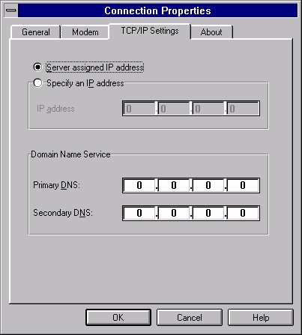Viewport: 302px width, 335px height.
Task: Click first octet of Secondary DNS
Action: (139, 213)
